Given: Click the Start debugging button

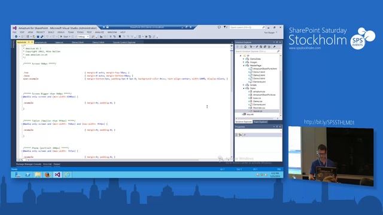Looking at the screenshot, I should (x=64, y=36).
